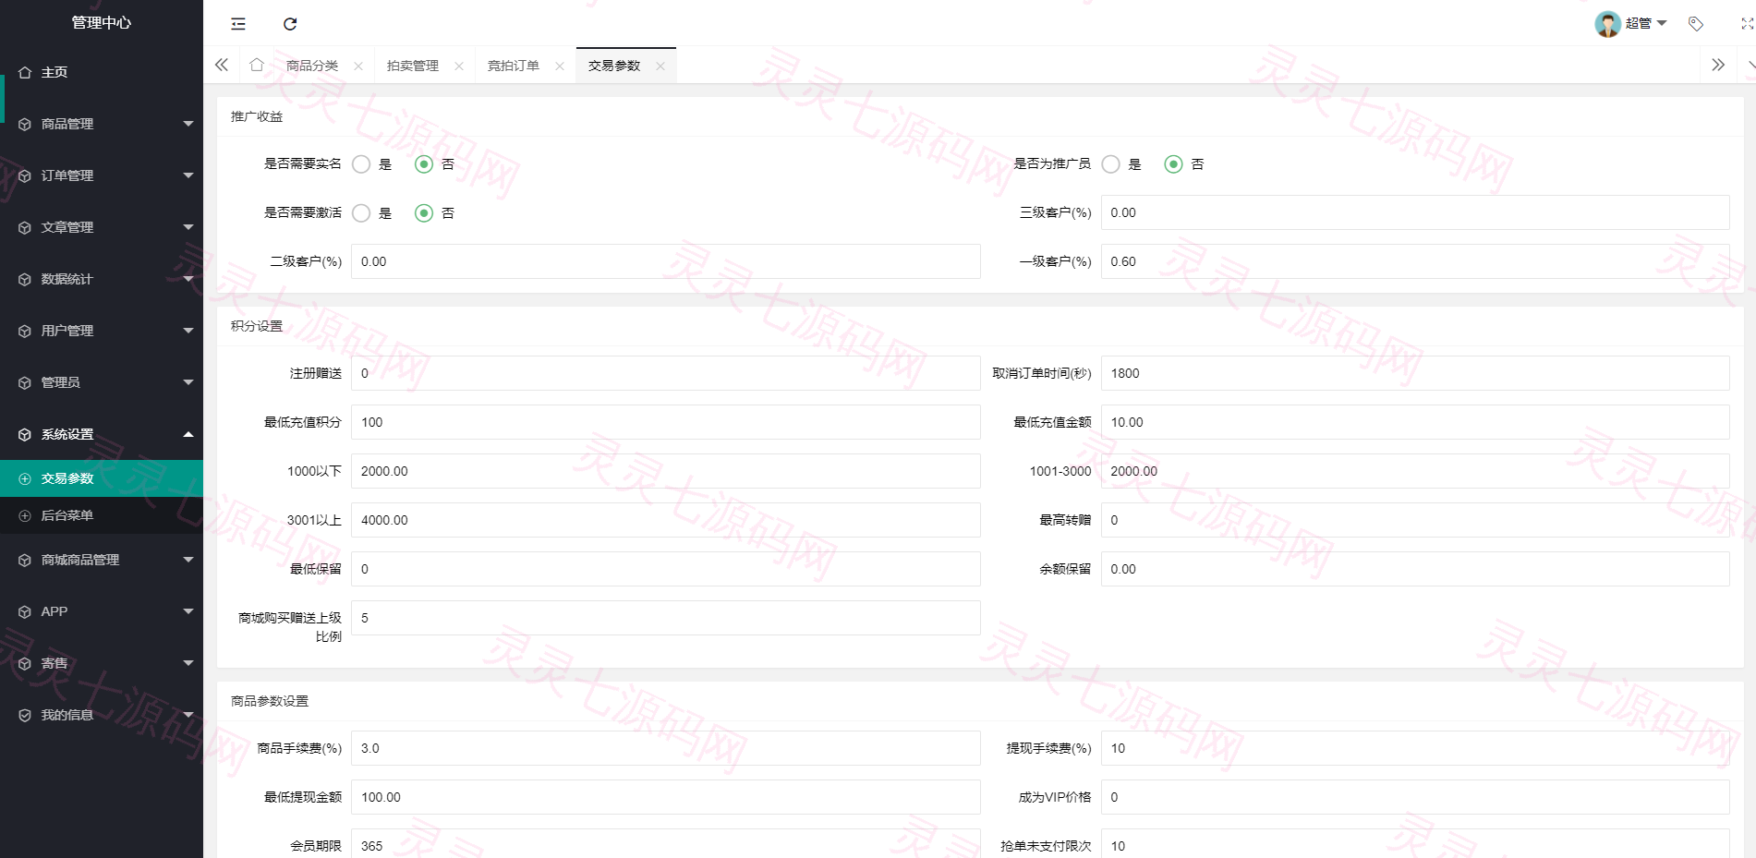This screenshot has width=1756, height=858.
Task: Expand the APP sidebar menu
Action: click(102, 611)
